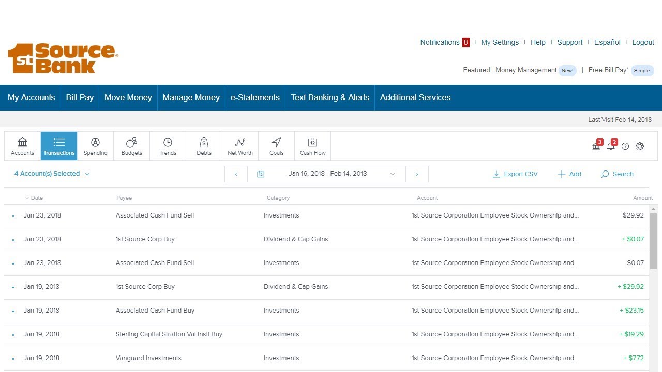Open the Debts money bag tab
662x372 pixels.
point(204,146)
